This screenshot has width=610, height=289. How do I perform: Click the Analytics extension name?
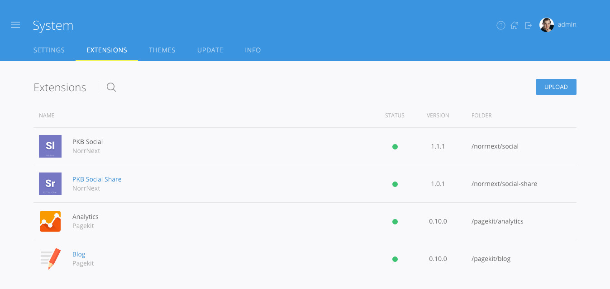pos(86,217)
